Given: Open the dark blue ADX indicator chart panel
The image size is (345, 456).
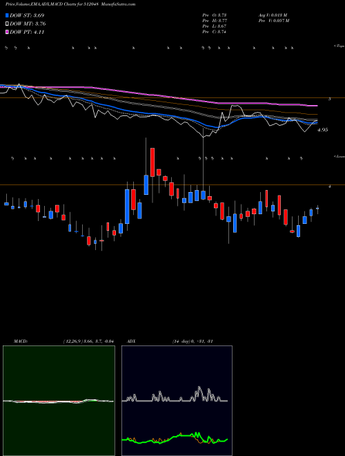Looking at the screenshot, I should [177, 401].
